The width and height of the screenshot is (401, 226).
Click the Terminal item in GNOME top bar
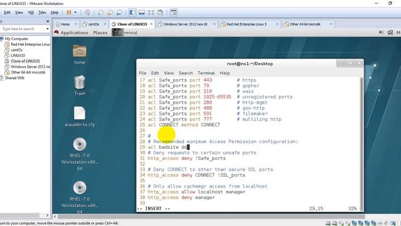tap(125, 33)
